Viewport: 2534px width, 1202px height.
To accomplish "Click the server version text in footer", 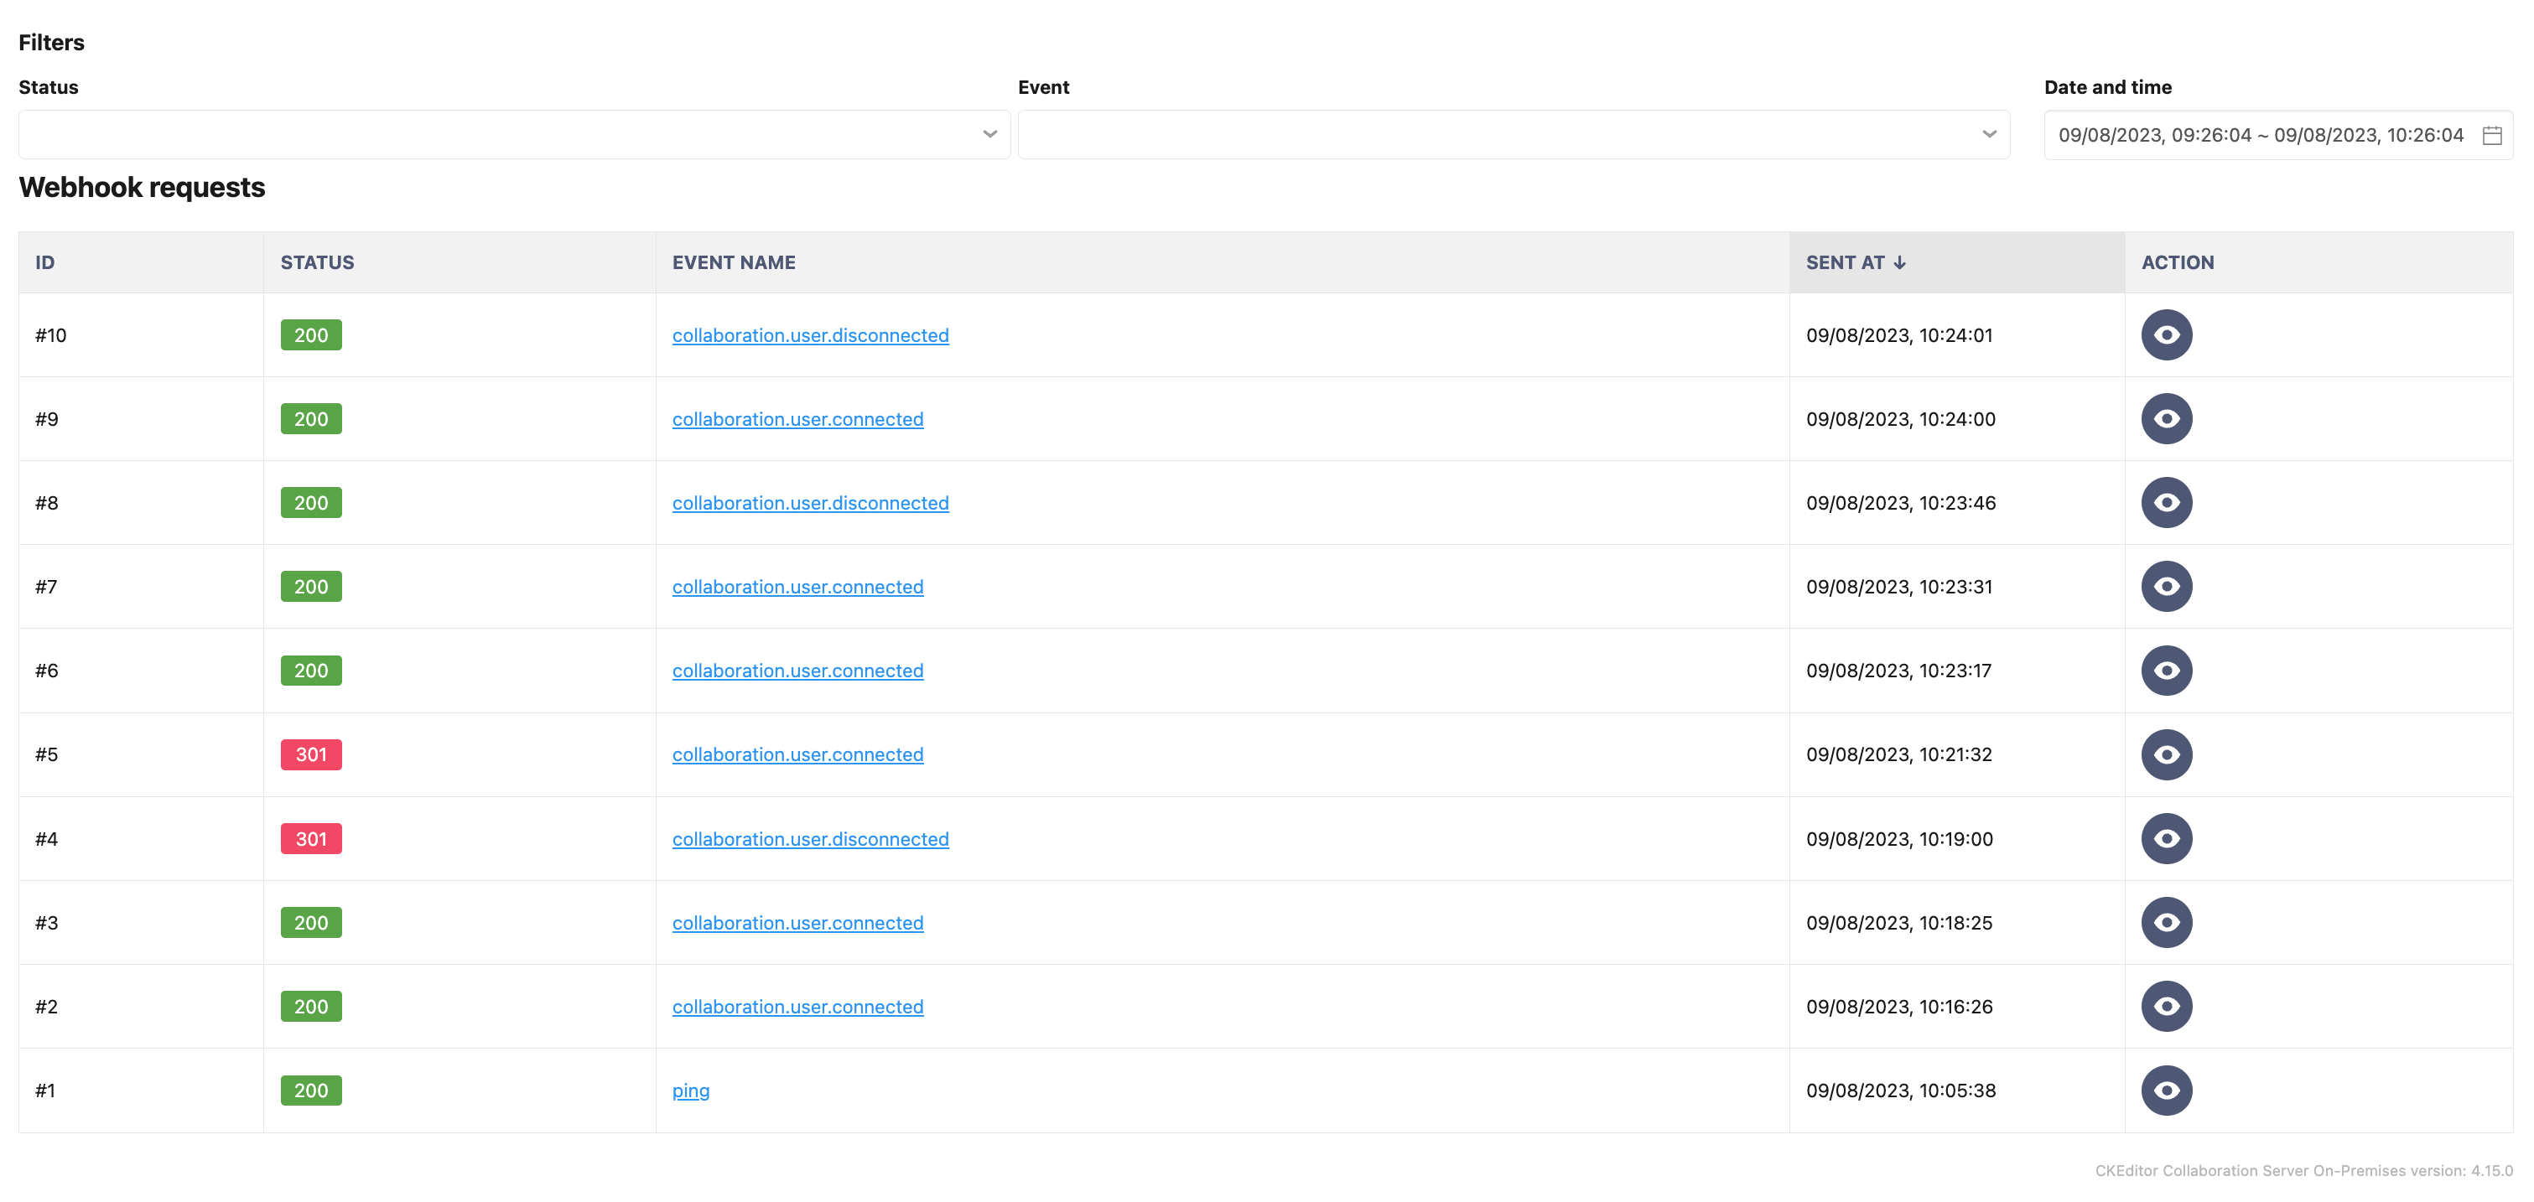I will click(2303, 1170).
